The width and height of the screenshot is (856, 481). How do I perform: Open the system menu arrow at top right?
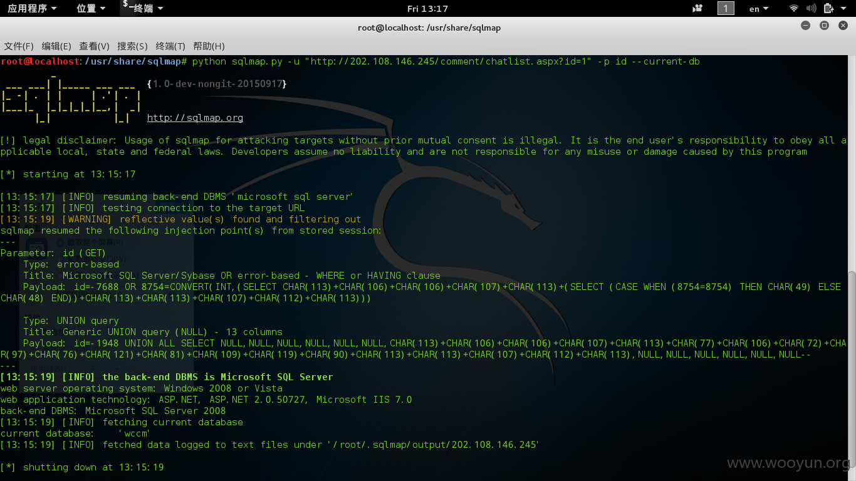click(844, 9)
